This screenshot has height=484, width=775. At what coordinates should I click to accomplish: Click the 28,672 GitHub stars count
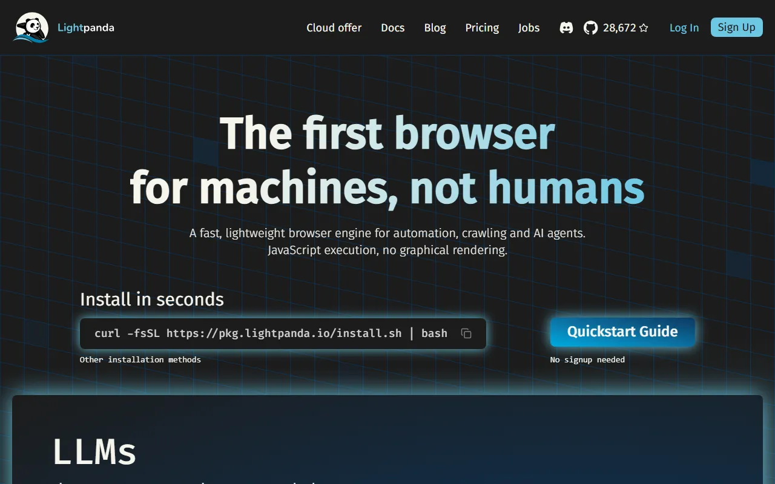click(x=619, y=28)
